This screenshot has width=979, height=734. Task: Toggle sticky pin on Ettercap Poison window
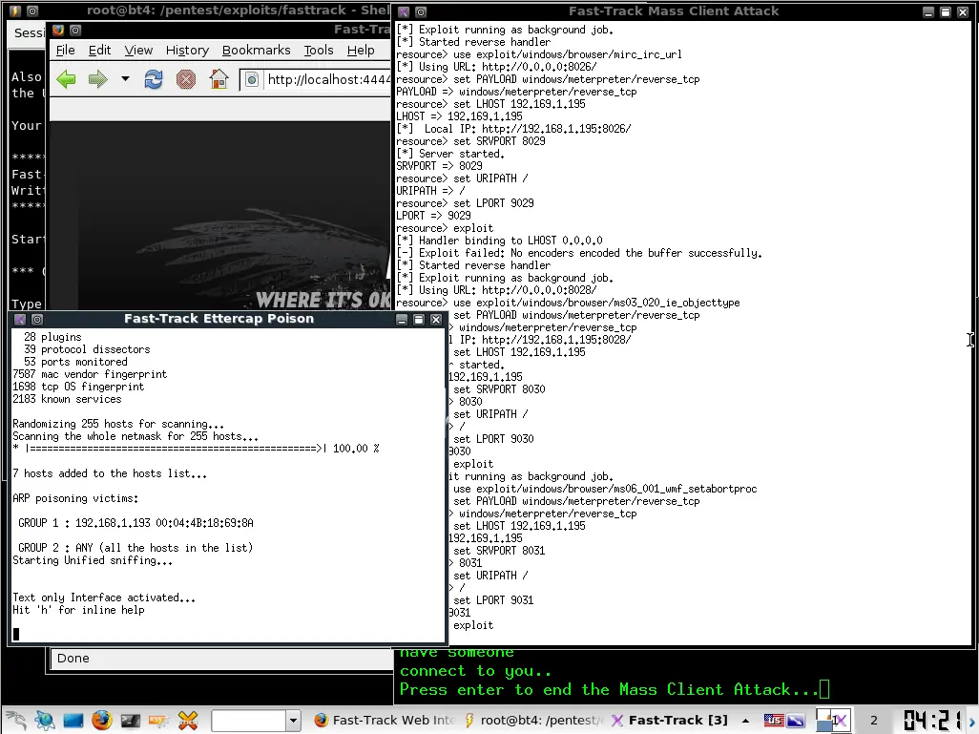(37, 319)
